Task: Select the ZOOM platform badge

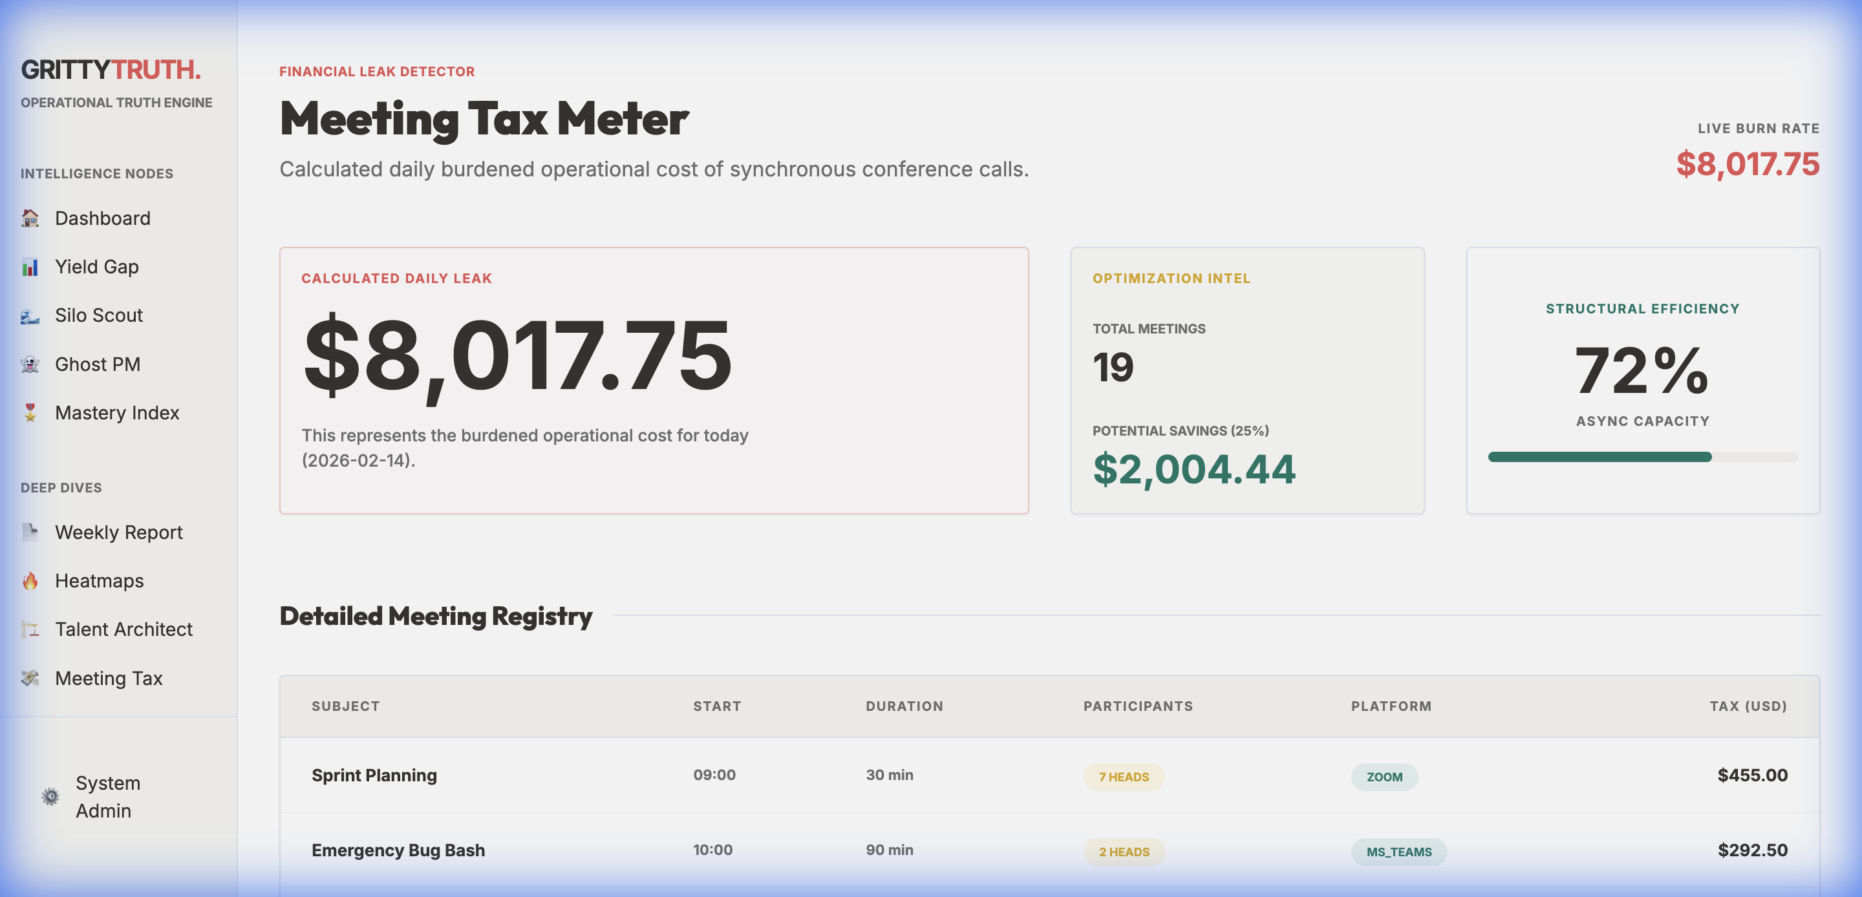Action: click(x=1384, y=776)
